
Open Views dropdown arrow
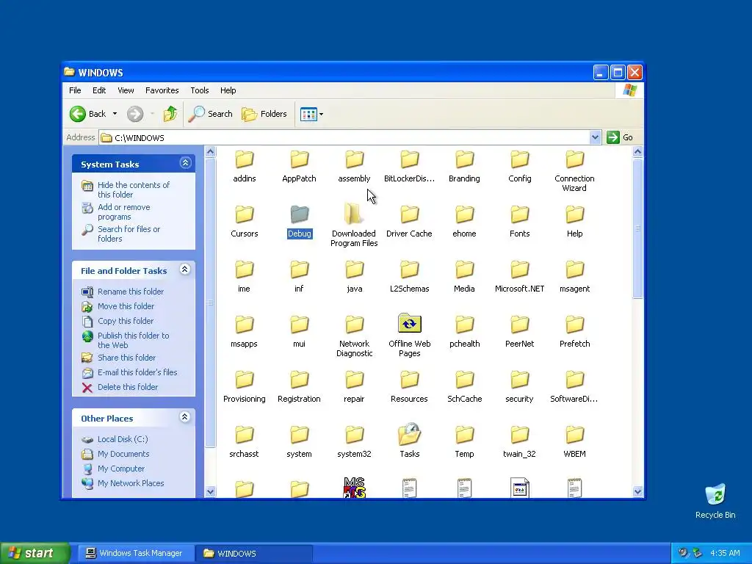tap(322, 114)
